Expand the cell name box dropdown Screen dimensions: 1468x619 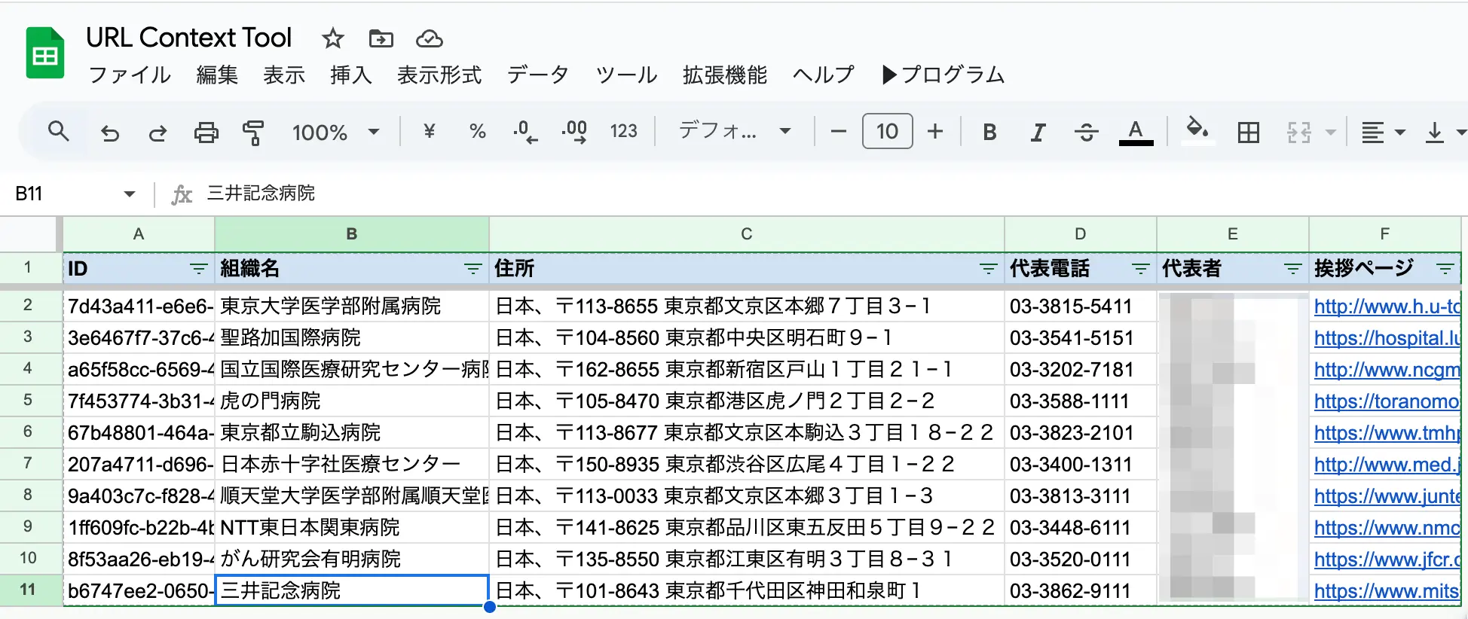(x=129, y=194)
